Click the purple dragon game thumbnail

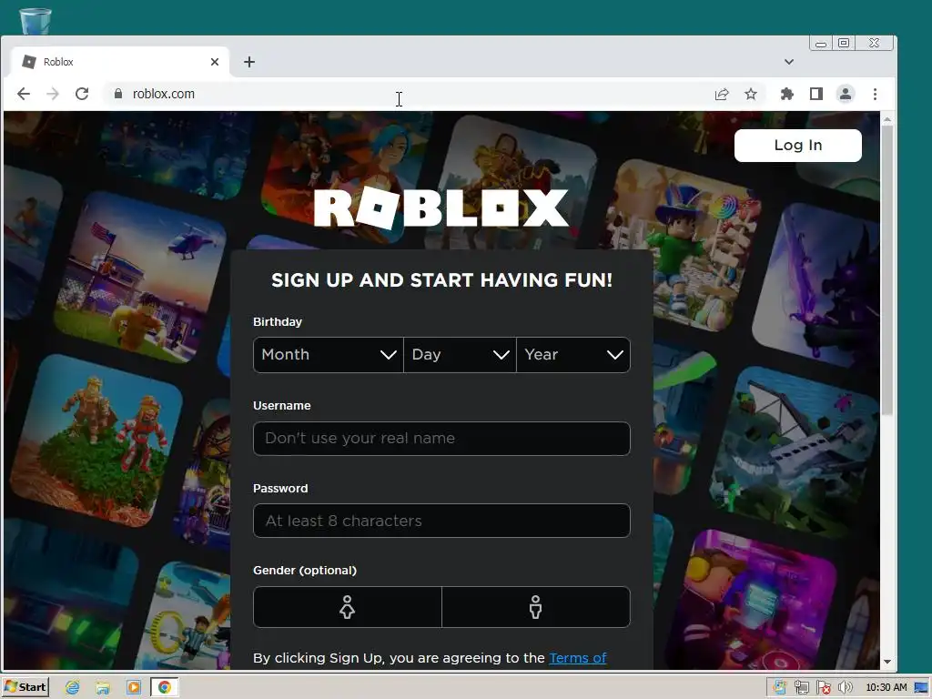click(817, 285)
